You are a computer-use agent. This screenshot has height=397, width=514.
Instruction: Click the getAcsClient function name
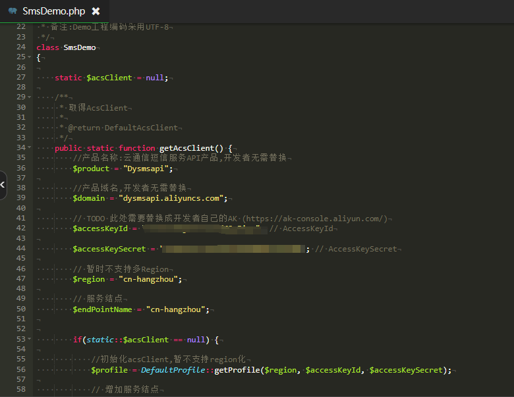(x=191, y=148)
